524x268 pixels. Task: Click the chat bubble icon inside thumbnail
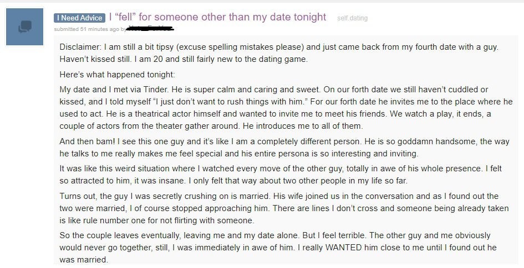26,27
